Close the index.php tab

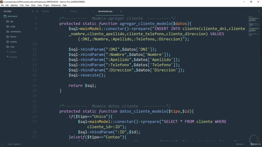[x=65, y=11]
